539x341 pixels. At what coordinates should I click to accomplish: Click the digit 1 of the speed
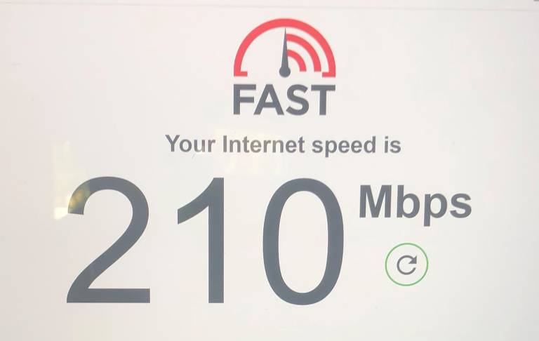[x=201, y=240]
